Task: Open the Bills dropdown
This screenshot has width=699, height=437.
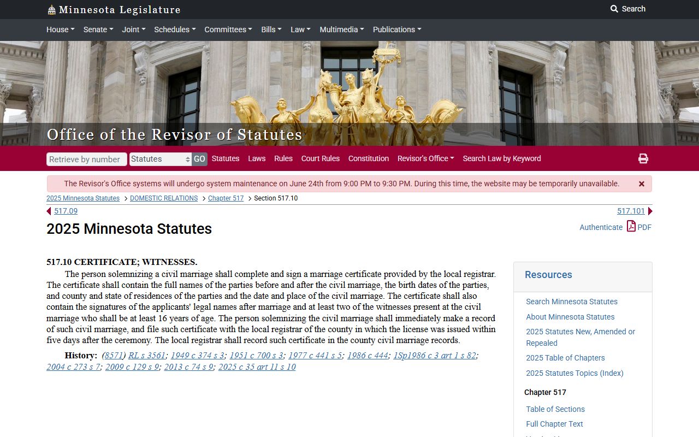Action: coord(271,29)
